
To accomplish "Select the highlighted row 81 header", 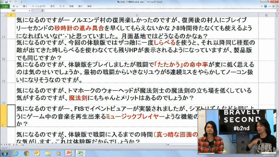I will [x=4, y=116].
